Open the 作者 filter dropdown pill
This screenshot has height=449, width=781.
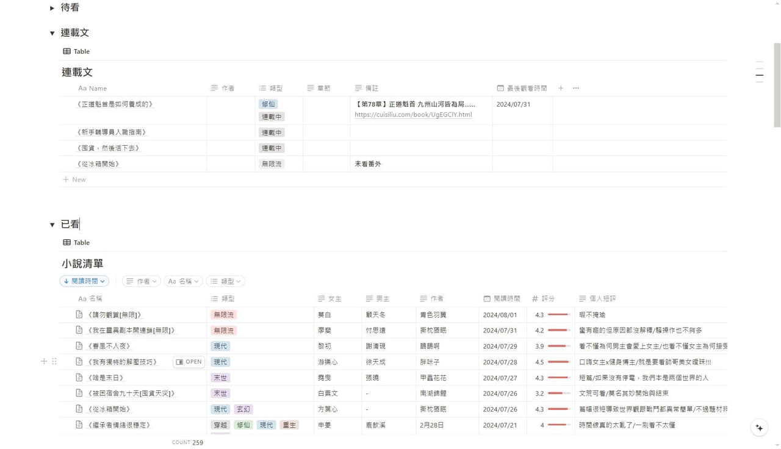142,281
